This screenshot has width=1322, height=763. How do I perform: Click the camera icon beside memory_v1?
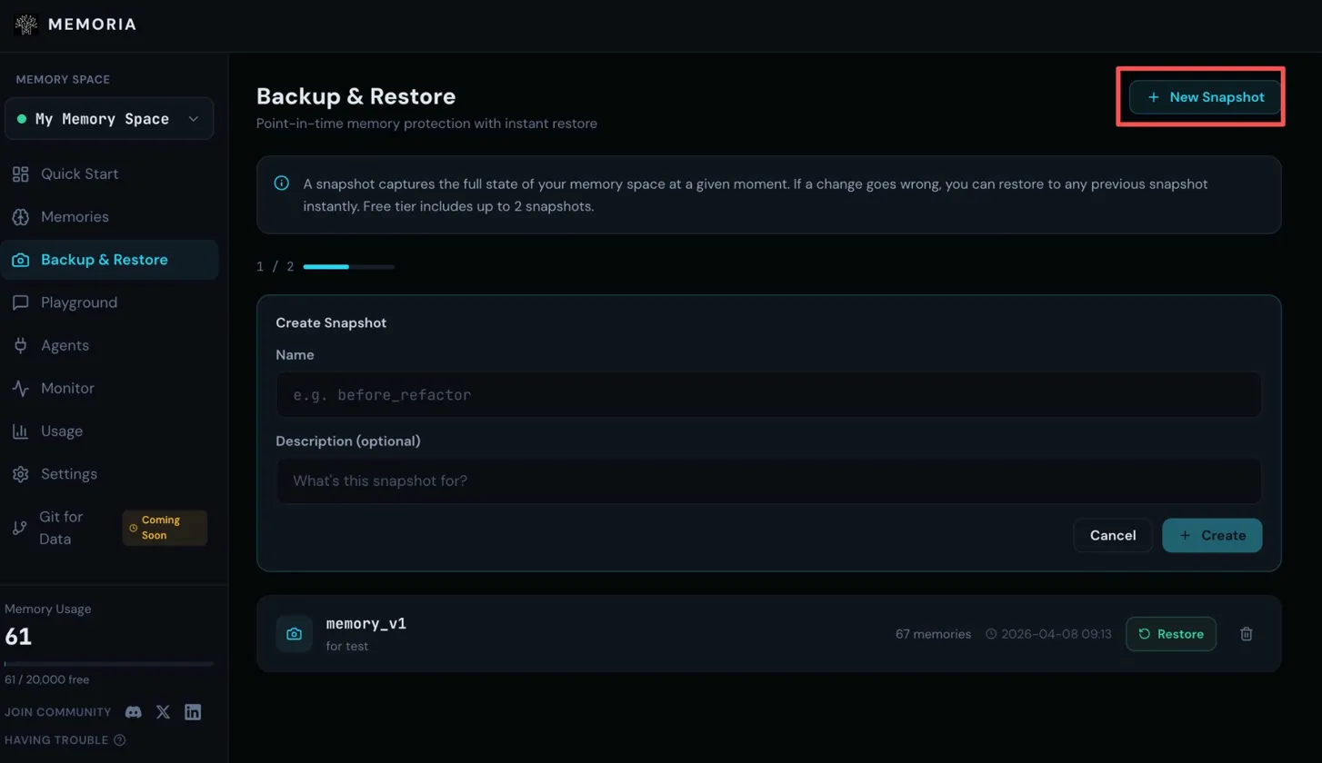(294, 634)
